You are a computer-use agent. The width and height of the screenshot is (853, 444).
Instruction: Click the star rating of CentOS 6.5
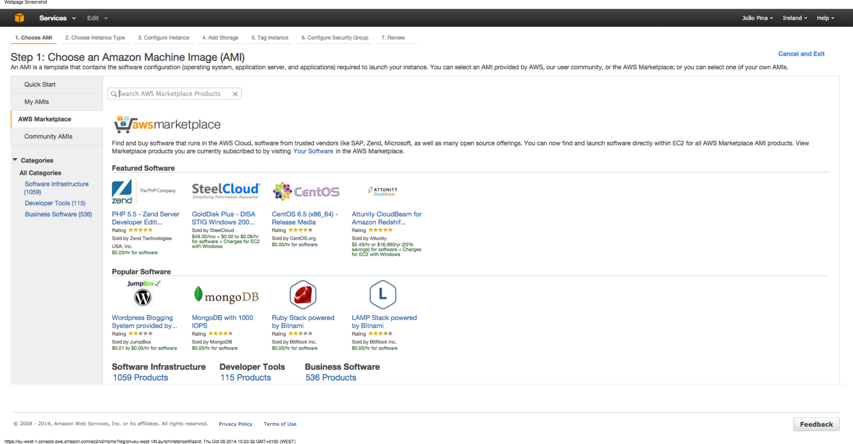click(301, 230)
